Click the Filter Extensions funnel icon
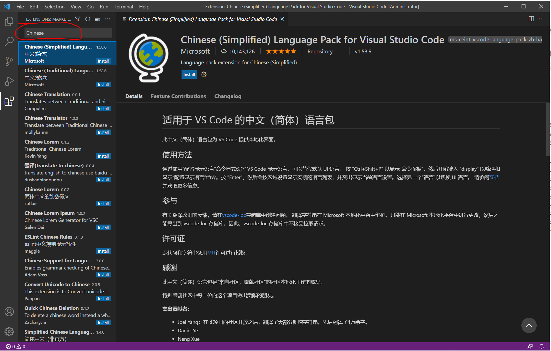551x351 pixels. (77, 19)
